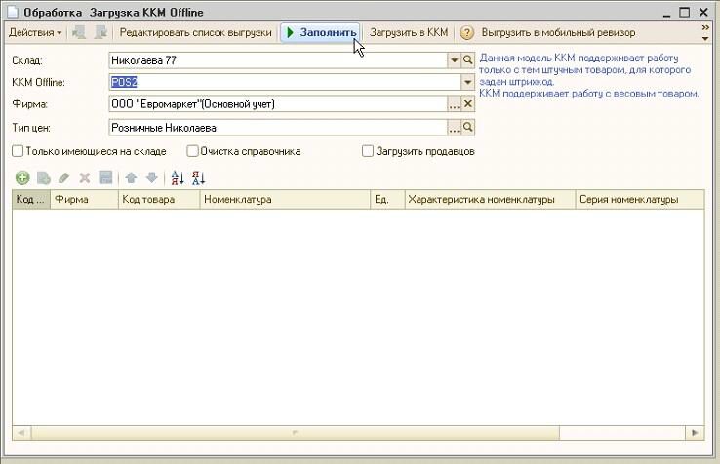Click the document icon in window title
The height and width of the screenshot is (464, 720).
tap(12, 12)
